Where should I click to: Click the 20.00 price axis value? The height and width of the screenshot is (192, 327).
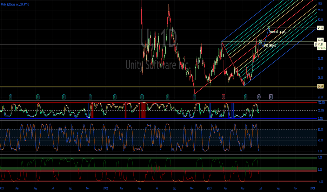click(320, 97)
